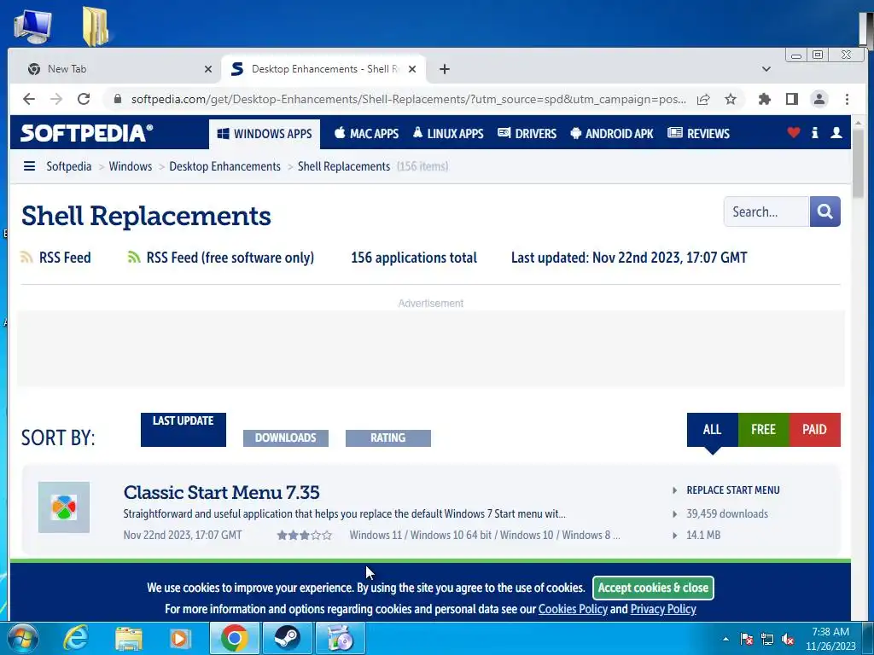Share this page icon in address bar
Screen dimensions: 874x655
[703, 99]
